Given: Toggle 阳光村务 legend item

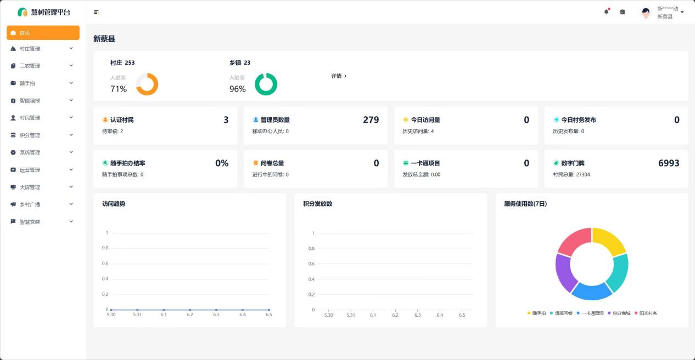Looking at the screenshot, I should 645,313.
